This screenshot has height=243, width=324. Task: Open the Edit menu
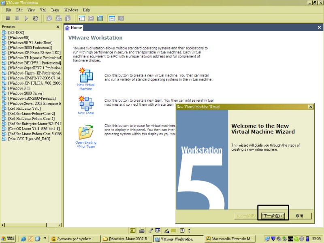[x=19, y=10]
